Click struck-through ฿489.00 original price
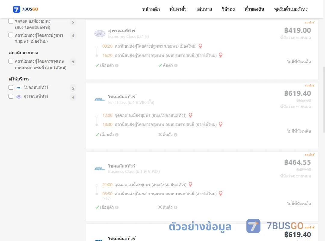Image resolution: width=325 pixels, height=241 pixels. click(304, 170)
